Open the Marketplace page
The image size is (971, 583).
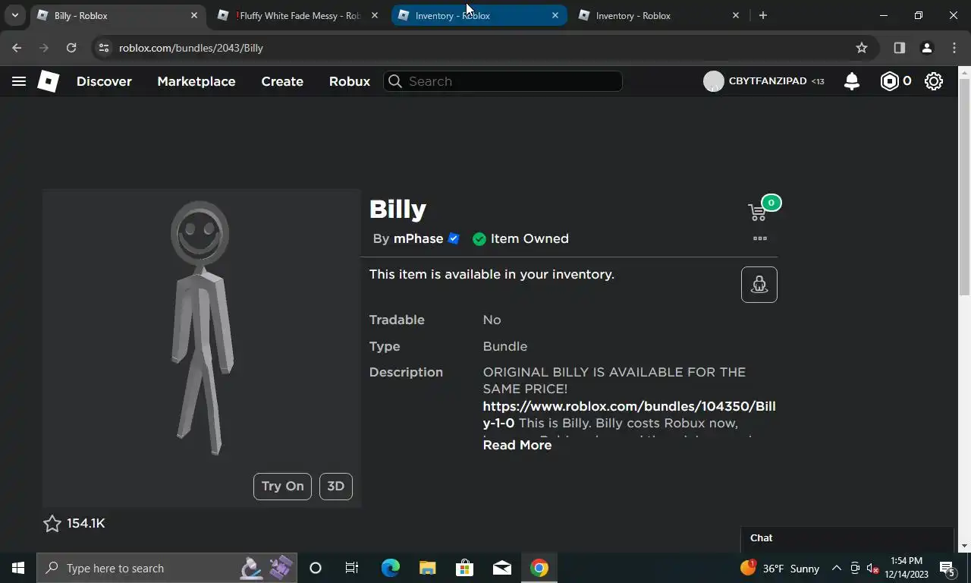pyautogui.click(x=196, y=81)
